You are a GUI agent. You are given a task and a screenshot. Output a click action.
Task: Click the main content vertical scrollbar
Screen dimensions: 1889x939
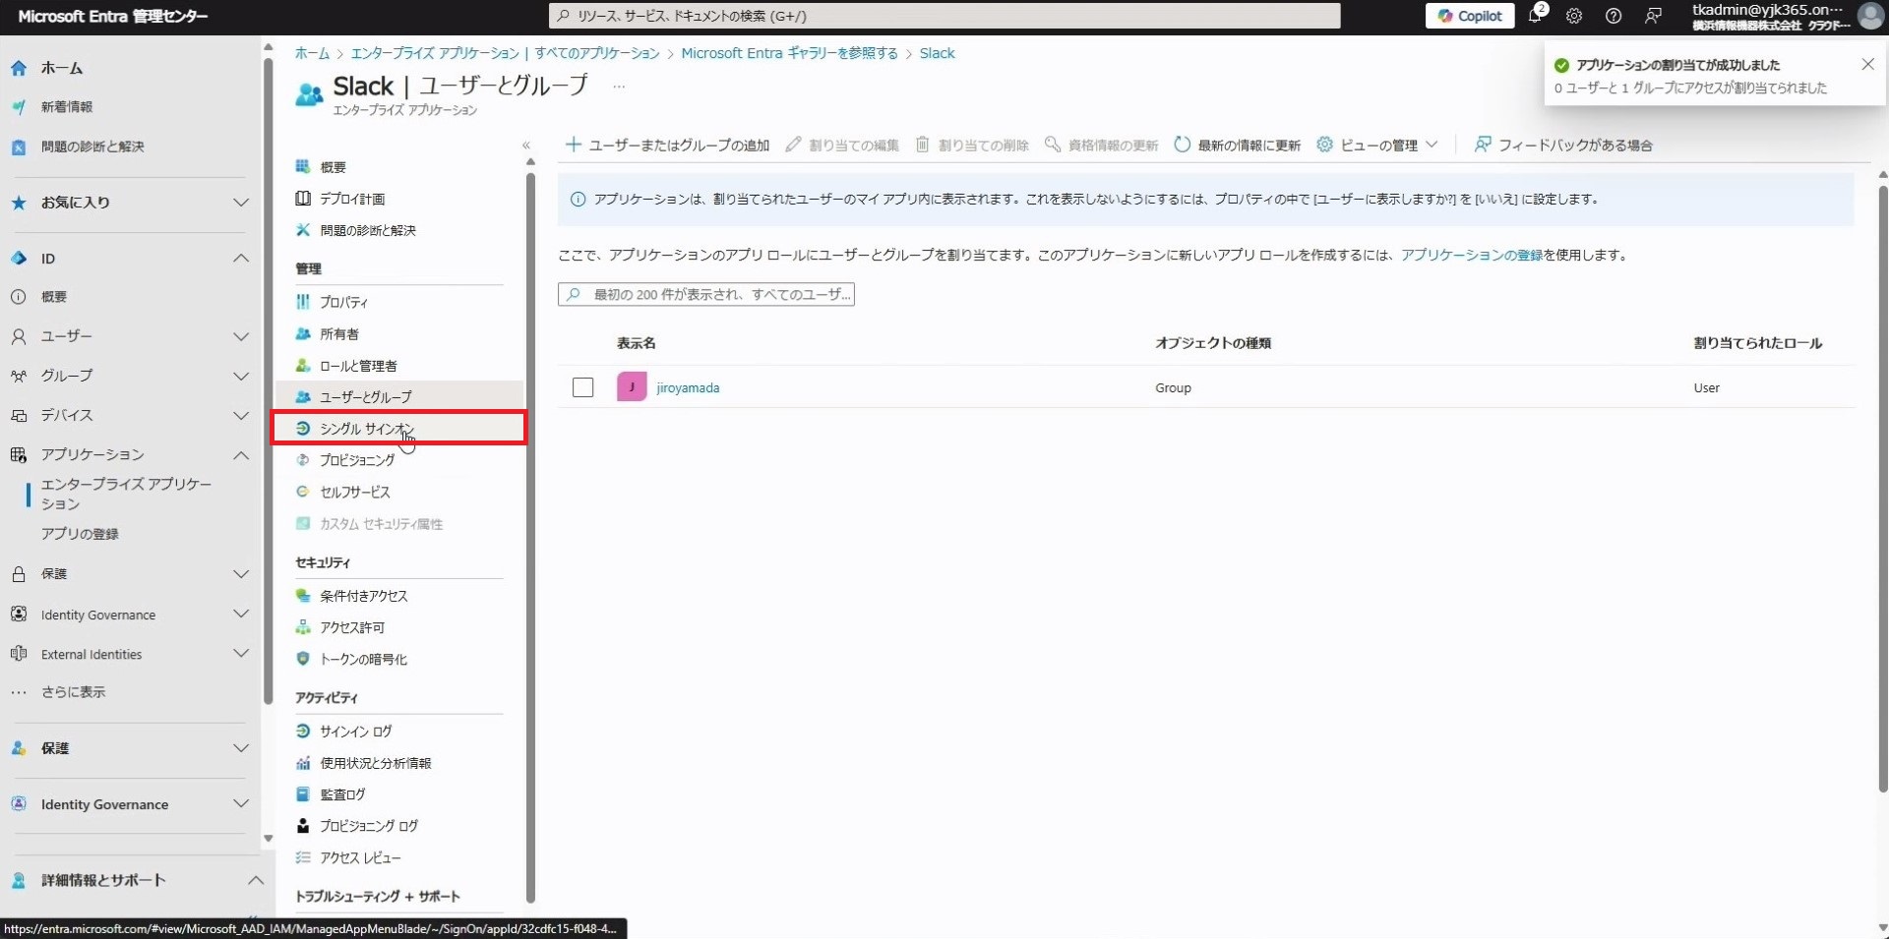1882,487
